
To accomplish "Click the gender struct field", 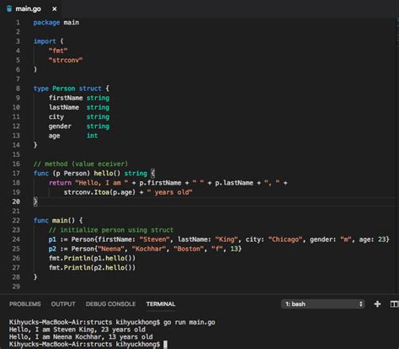I will click(60, 126).
